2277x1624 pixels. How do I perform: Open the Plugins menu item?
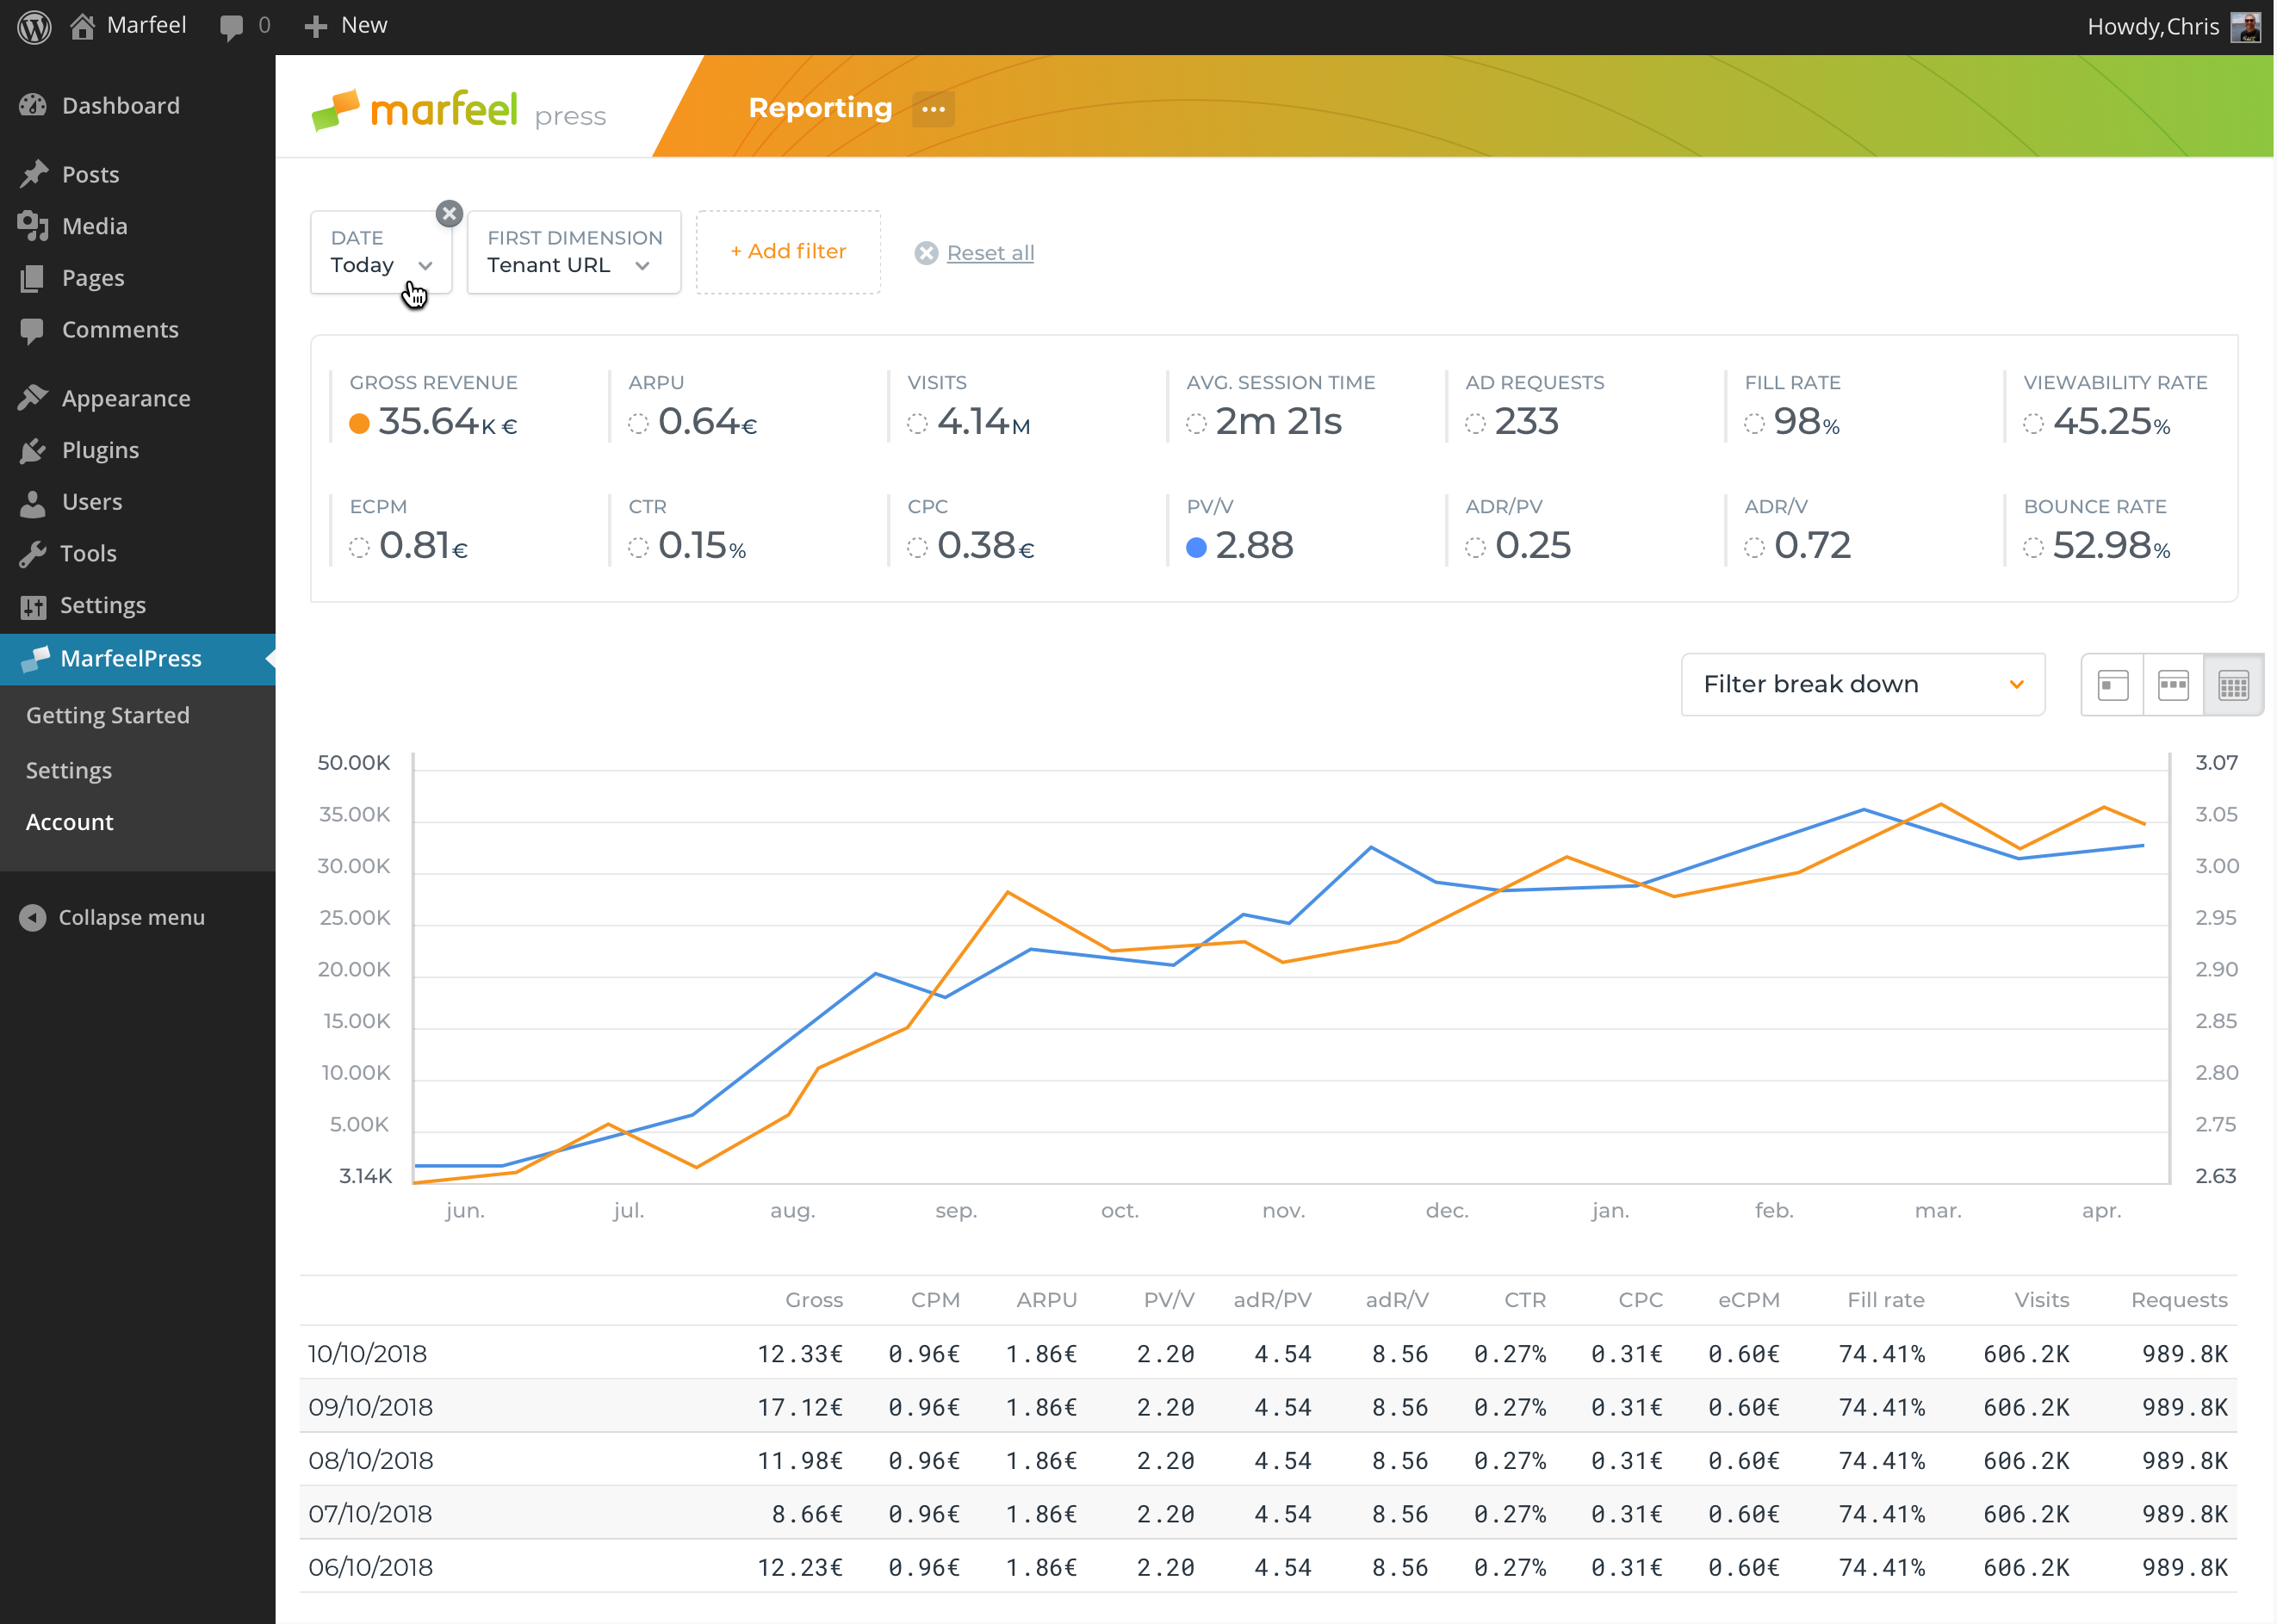100,450
